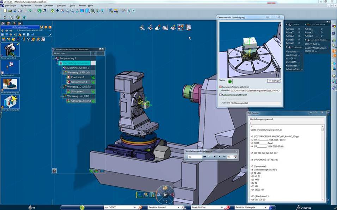
Task: Click the Technologisch icon in left panel
Action: point(10,67)
